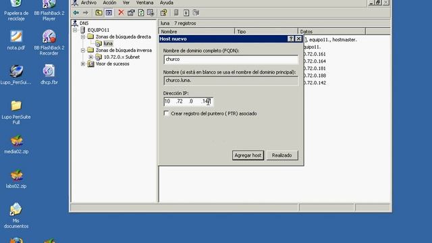This screenshot has width=432, height=243.
Task: Click the read-only Nombre field showing churco.luna.
Action: pos(231,81)
